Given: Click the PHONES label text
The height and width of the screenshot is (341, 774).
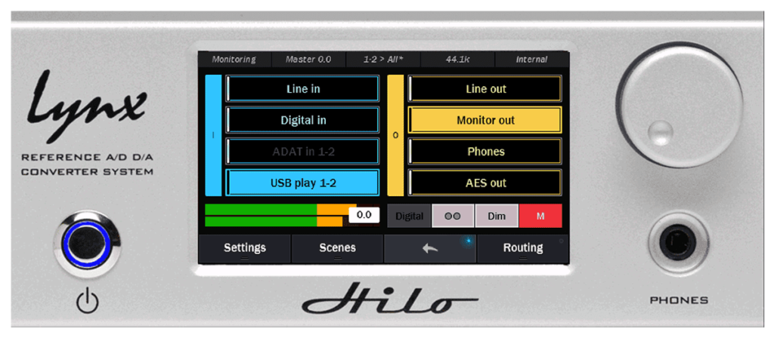Looking at the screenshot, I should [x=679, y=300].
